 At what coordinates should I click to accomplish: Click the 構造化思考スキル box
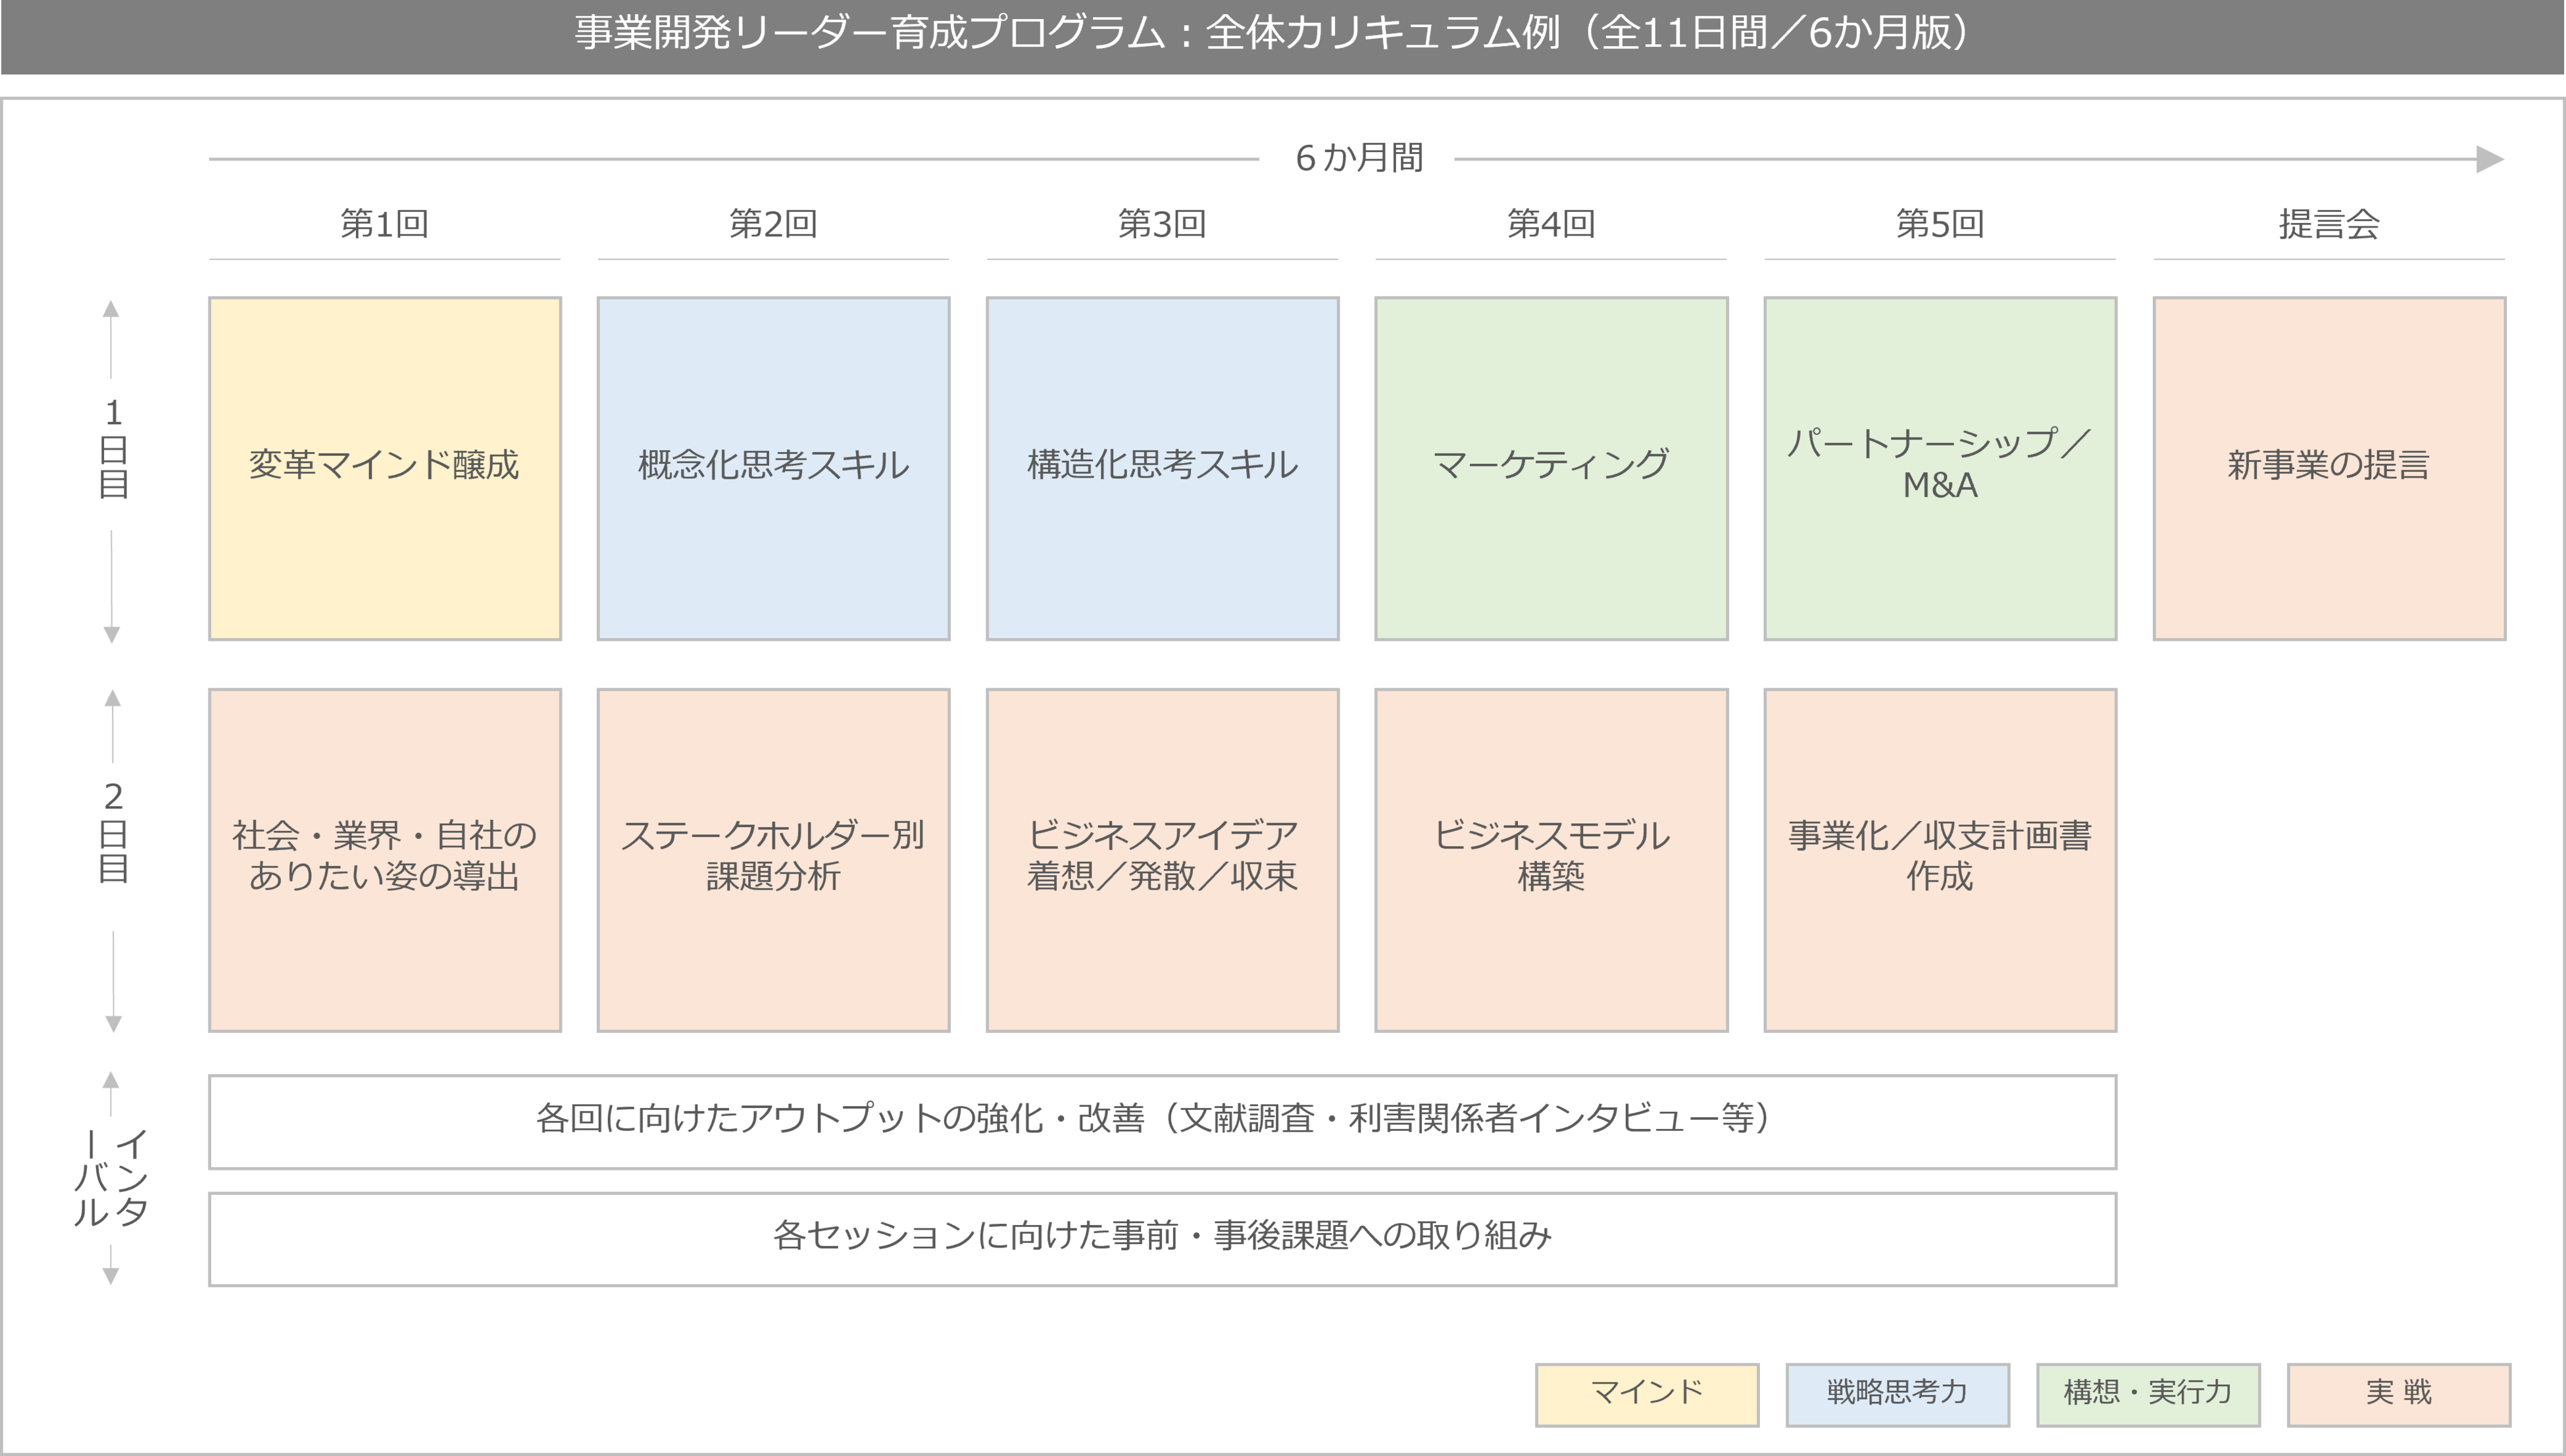(1162, 468)
